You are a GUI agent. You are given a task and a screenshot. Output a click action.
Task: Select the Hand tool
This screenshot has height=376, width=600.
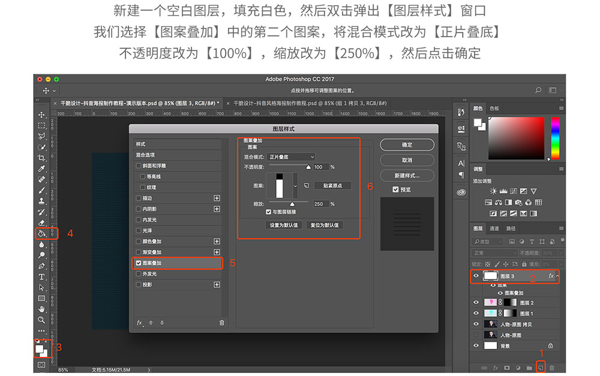click(41, 309)
